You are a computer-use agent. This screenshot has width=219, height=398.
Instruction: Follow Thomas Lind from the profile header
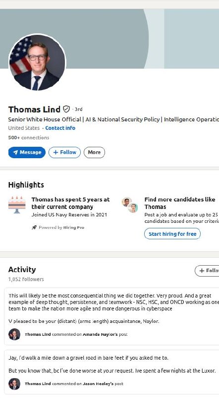[65, 152]
